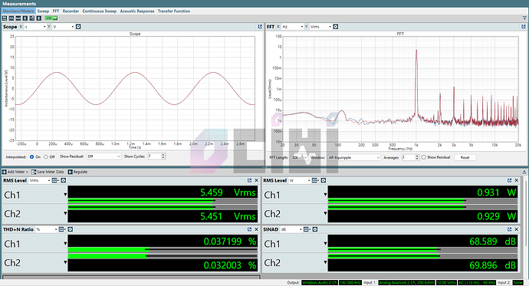
Task: Click the Save Meter Data icon
Action: click(34, 172)
